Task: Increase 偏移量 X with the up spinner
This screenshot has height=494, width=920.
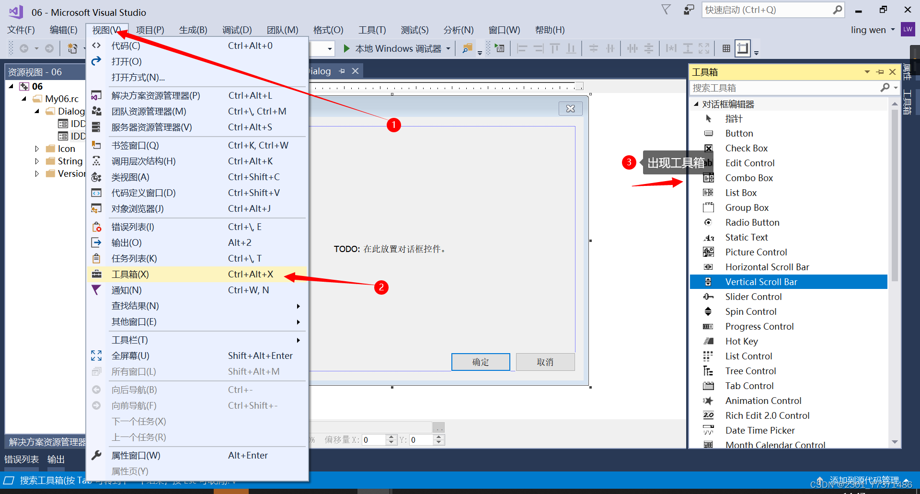Action: 391,437
